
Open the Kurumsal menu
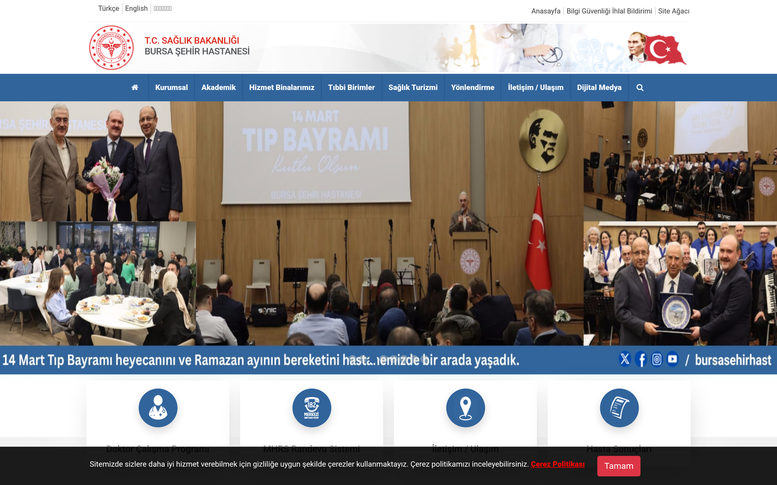click(x=172, y=87)
